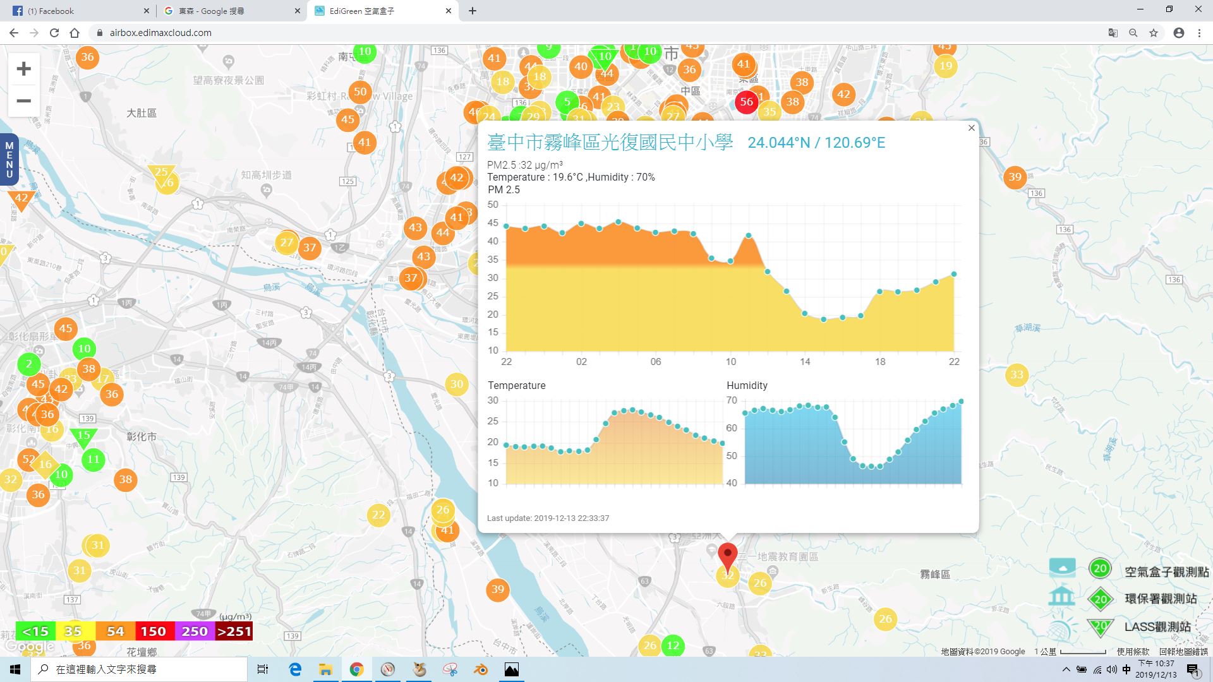This screenshot has height=682, width=1213.
Task: Click the green <15 legend swatch
Action: 35,631
